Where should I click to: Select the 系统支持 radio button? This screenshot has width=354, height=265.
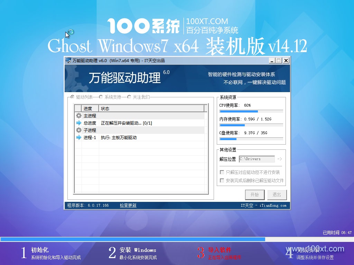(101, 97)
